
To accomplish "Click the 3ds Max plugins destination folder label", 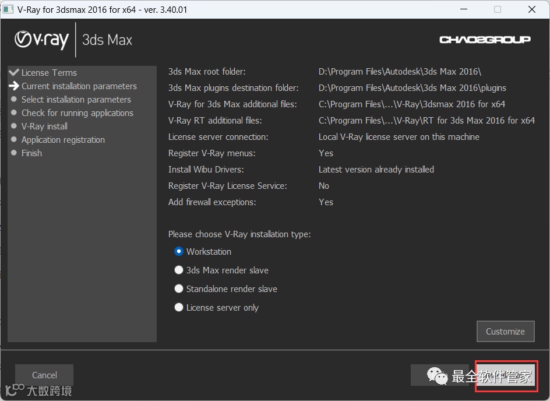I will tap(234, 87).
